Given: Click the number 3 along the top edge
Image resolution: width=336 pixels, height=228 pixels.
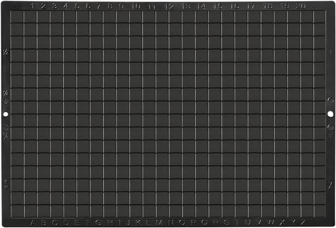Looking at the screenshot, I should (55, 6).
